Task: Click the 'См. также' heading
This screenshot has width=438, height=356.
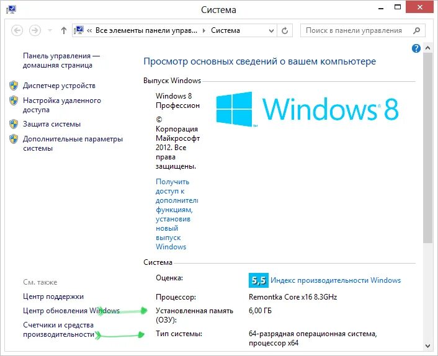Action: (40, 282)
